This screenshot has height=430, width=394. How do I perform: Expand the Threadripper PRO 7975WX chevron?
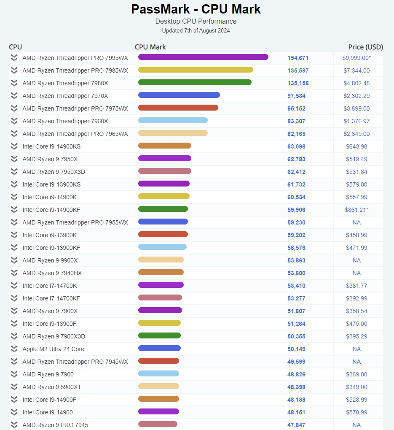[14, 108]
